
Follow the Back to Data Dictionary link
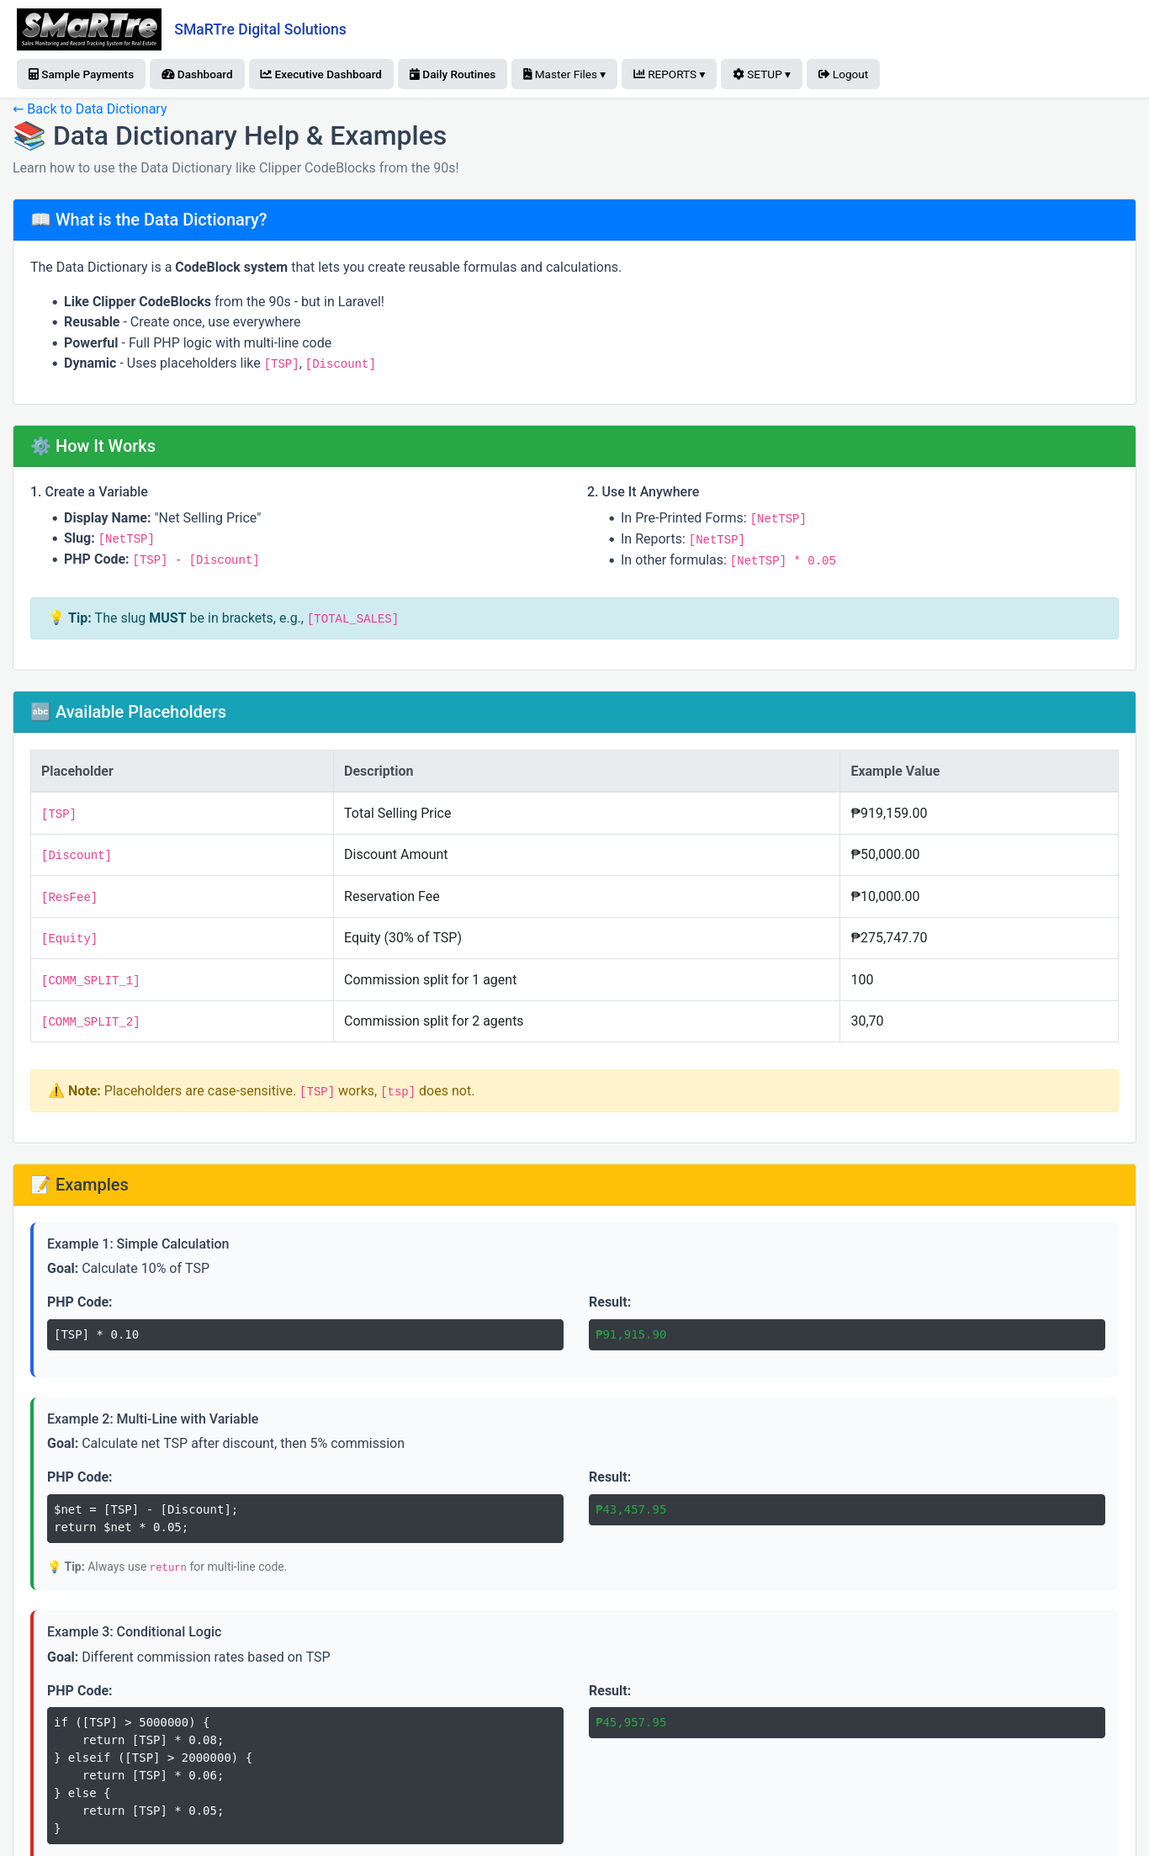click(x=90, y=109)
